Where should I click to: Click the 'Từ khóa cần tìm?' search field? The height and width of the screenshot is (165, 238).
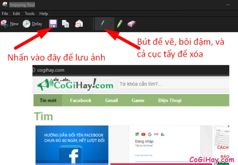[174, 84]
